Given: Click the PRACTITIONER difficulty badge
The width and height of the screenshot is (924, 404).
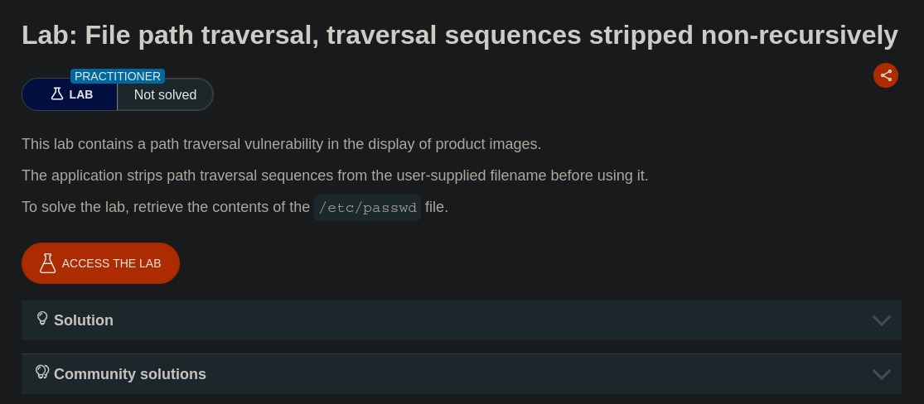Looking at the screenshot, I should (118, 76).
